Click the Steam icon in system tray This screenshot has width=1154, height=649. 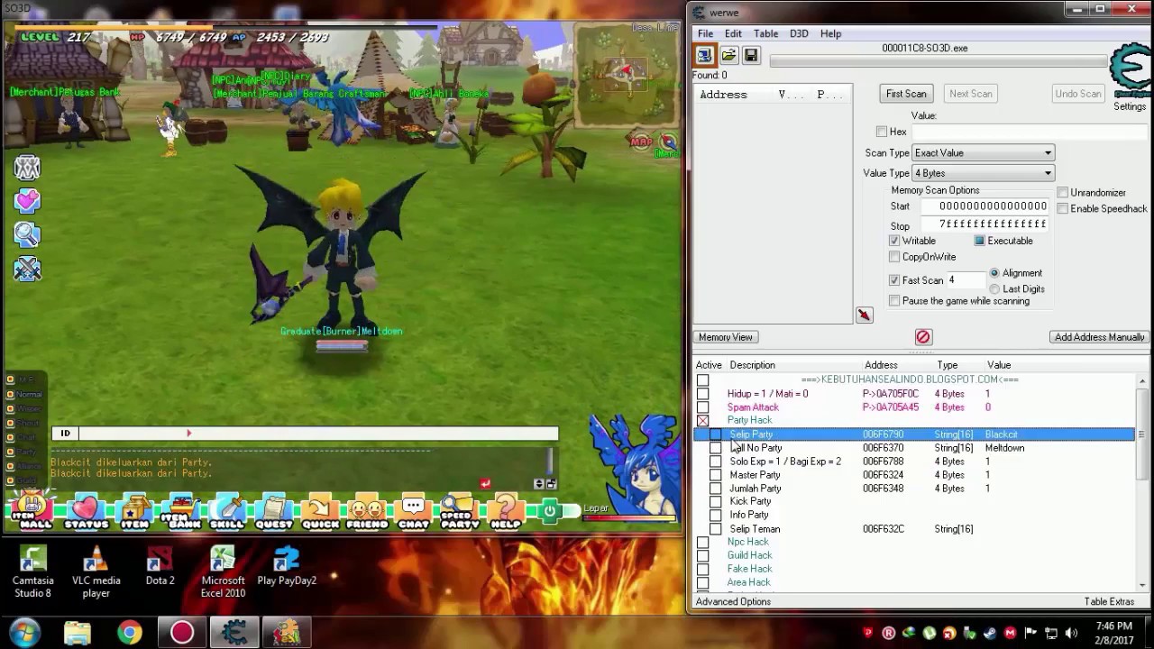pos(989,634)
